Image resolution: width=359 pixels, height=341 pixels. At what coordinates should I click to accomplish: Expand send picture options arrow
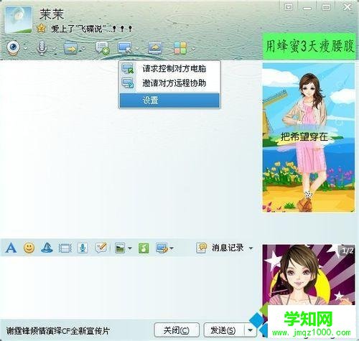point(130,248)
